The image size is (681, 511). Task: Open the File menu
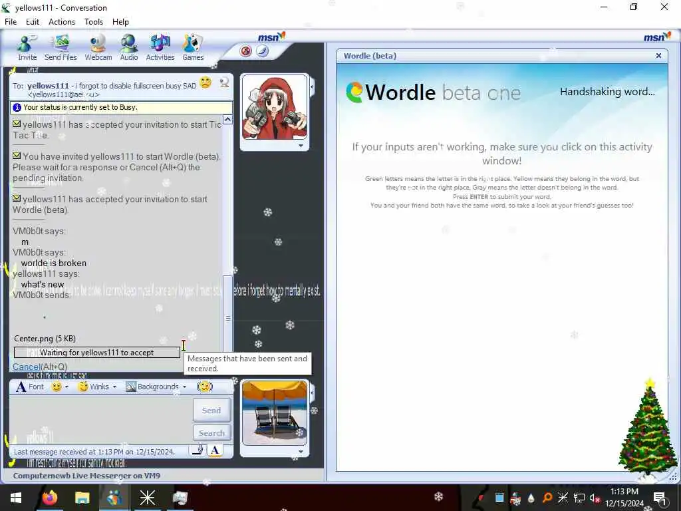click(x=11, y=22)
